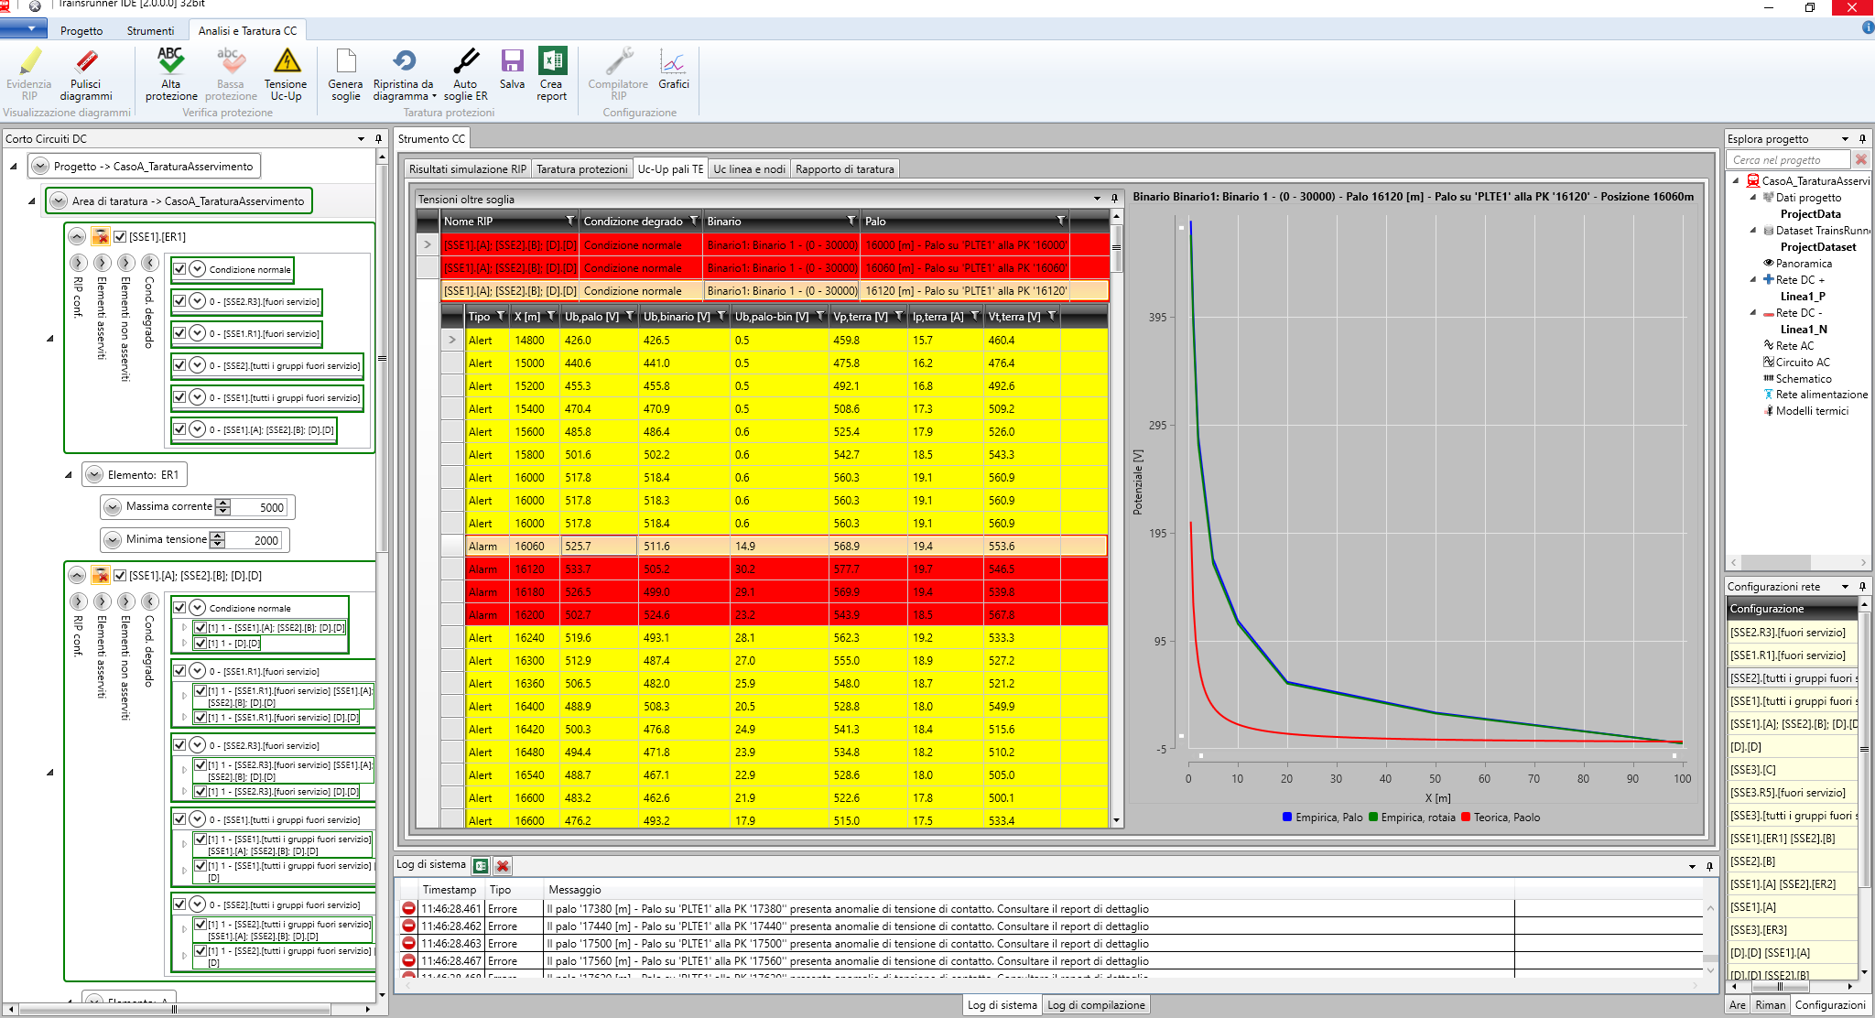This screenshot has height=1018, width=1875.
Task: Toggle the [1] 1 - [D].[D] checkbox
Action: pyautogui.click(x=201, y=643)
